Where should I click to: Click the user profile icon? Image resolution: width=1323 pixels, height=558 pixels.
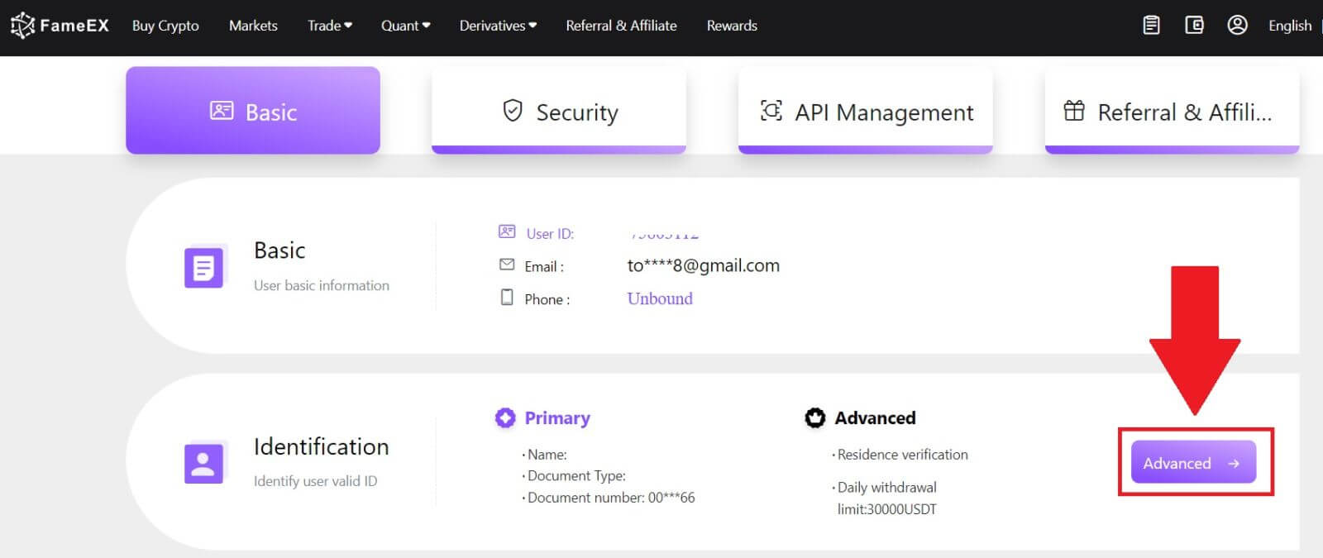pos(1237,26)
